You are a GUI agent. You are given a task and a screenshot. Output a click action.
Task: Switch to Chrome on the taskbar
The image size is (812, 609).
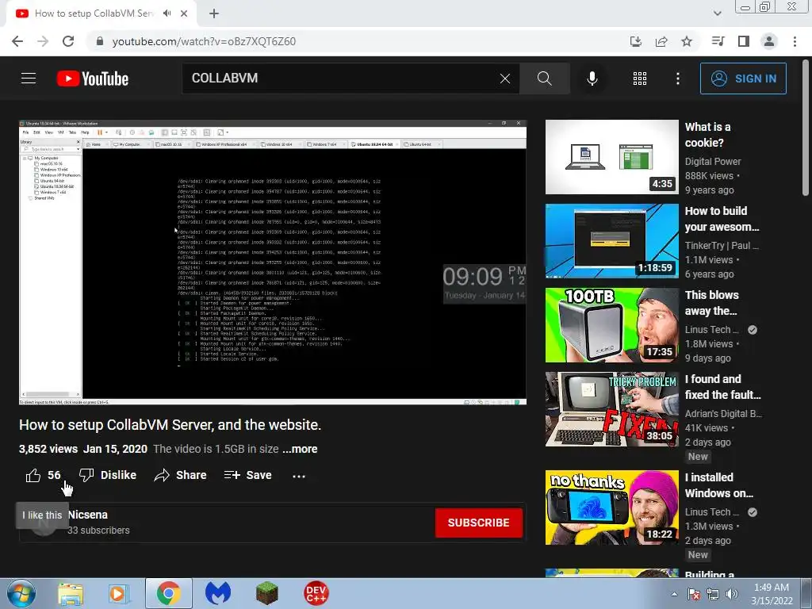coord(168,593)
